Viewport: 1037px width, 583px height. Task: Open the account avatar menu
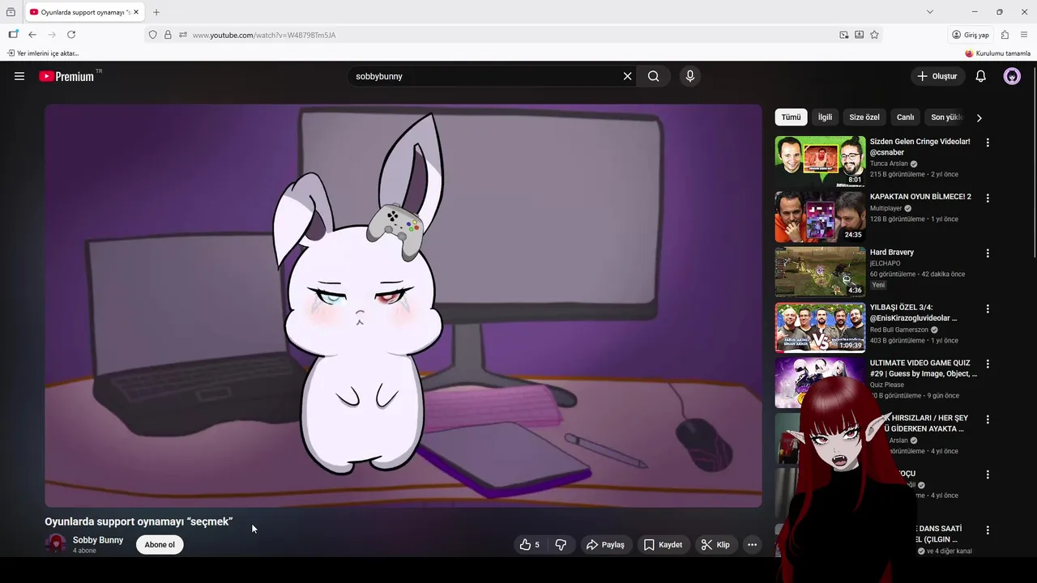pyautogui.click(x=1012, y=76)
